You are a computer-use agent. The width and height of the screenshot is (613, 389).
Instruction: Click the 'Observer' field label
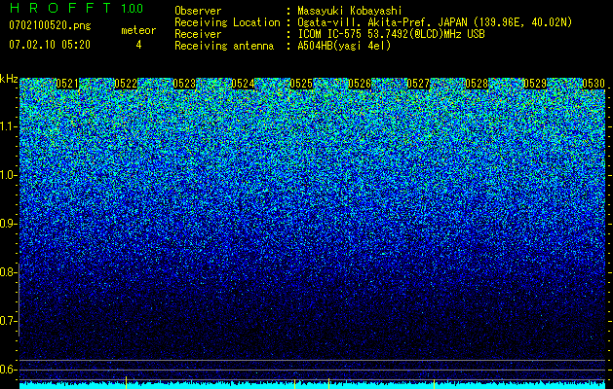click(198, 11)
